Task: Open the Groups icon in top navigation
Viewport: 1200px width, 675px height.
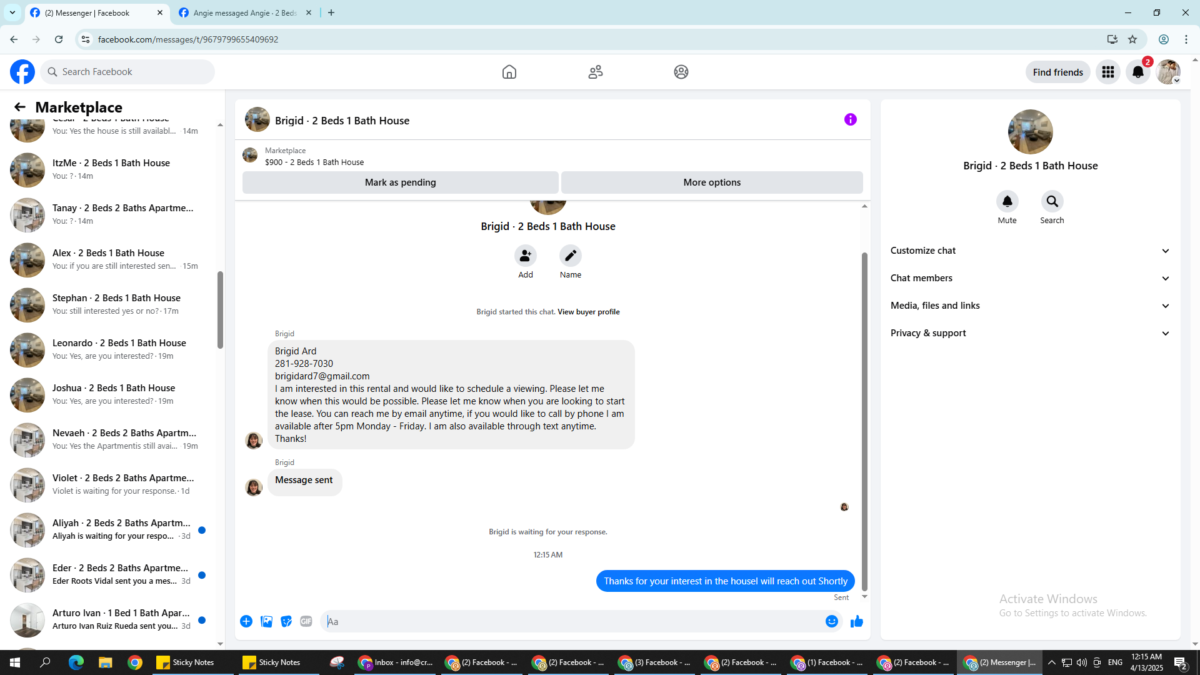Action: point(681,72)
